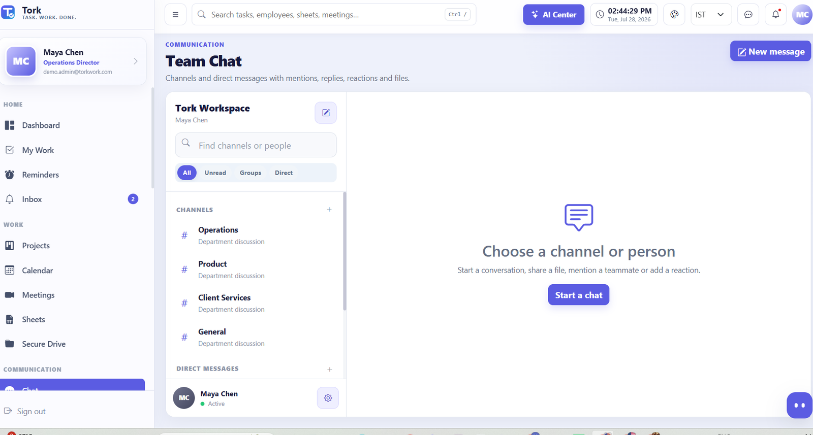
Task: Click the compose icon next to Tork Workspace
Action: [326, 113]
